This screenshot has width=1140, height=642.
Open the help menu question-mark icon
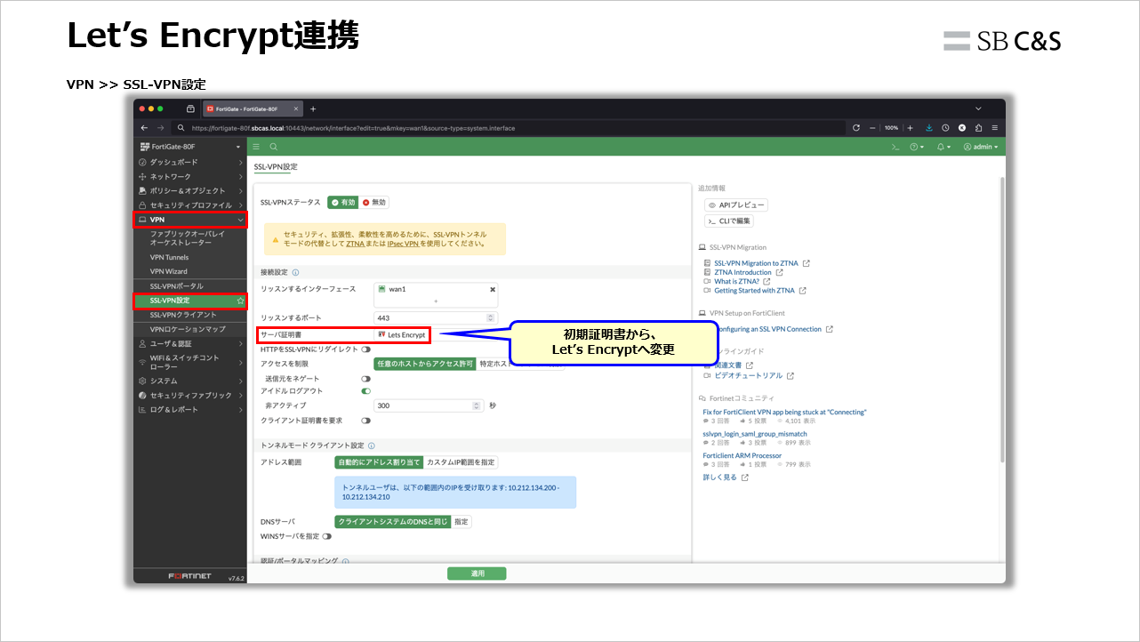click(x=915, y=147)
